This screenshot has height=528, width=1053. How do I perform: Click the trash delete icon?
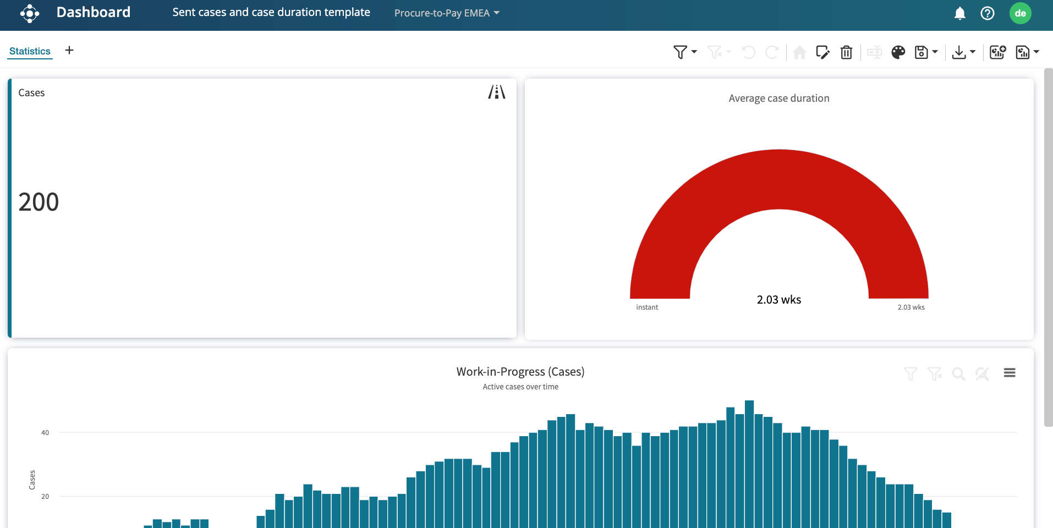click(x=847, y=52)
